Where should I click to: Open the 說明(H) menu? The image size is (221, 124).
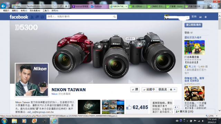tap(55, 11)
